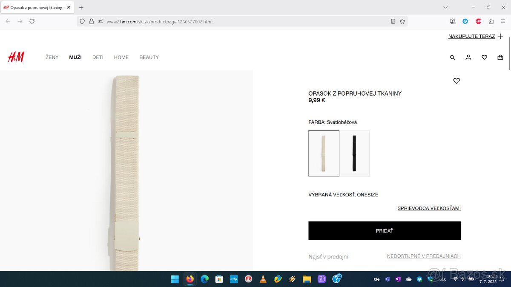Toggle reader view icon in address bar
The width and height of the screenshot is (511, 287).
tap(393, 21)
